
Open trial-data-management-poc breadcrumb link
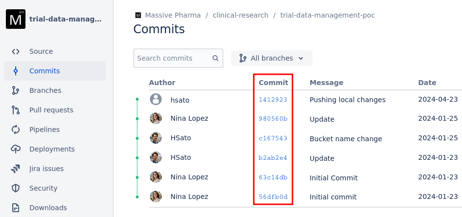(327, 15)
